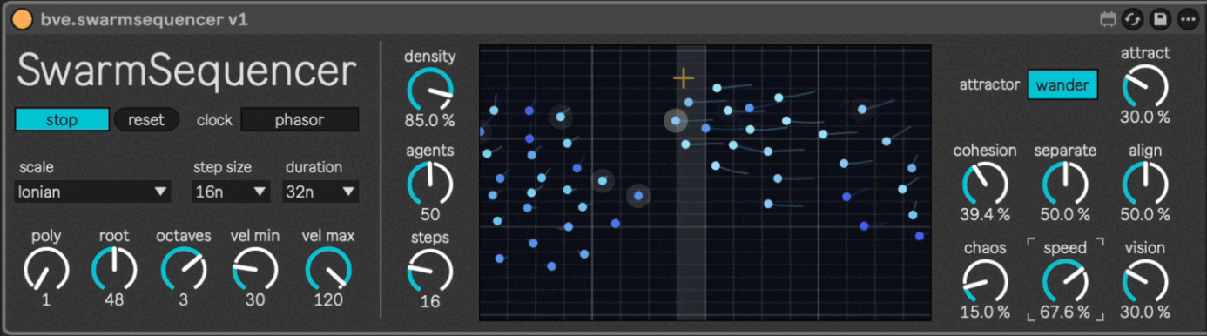The height and width of the screenshot is (336, 1207).
Task: Click the speed knob
Action: 1065,281
